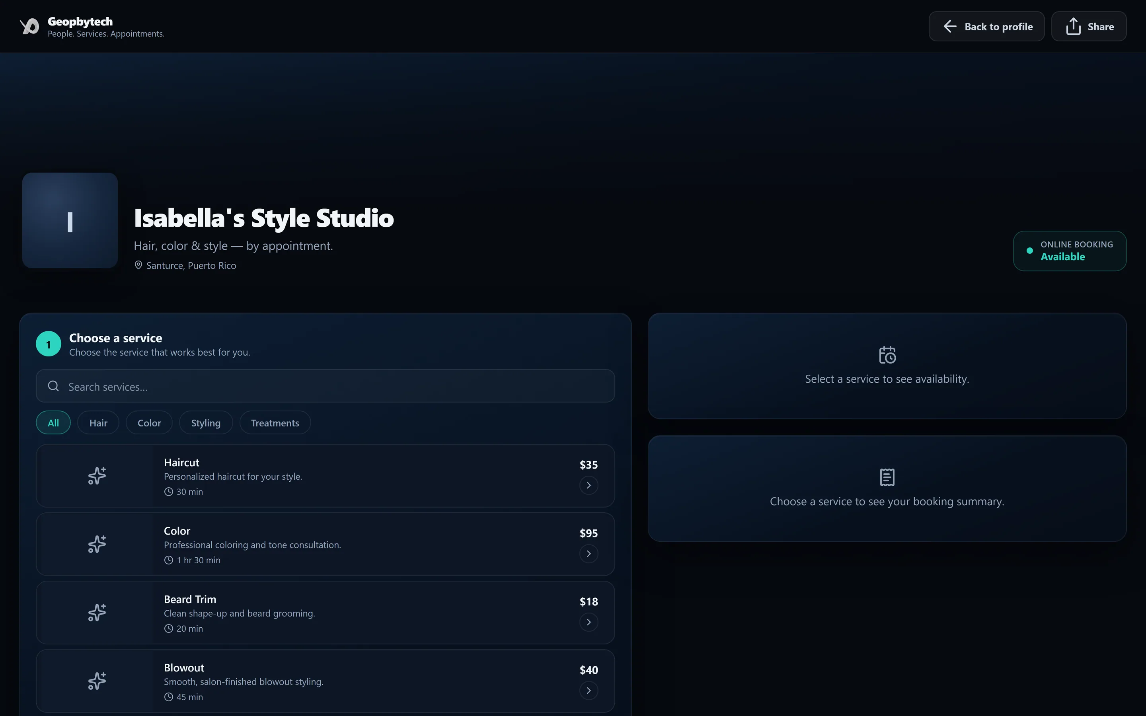Viewport: 1146px width, 716px height.
Task: Open Haircut service with its chevron
Action: click(589, 485)
